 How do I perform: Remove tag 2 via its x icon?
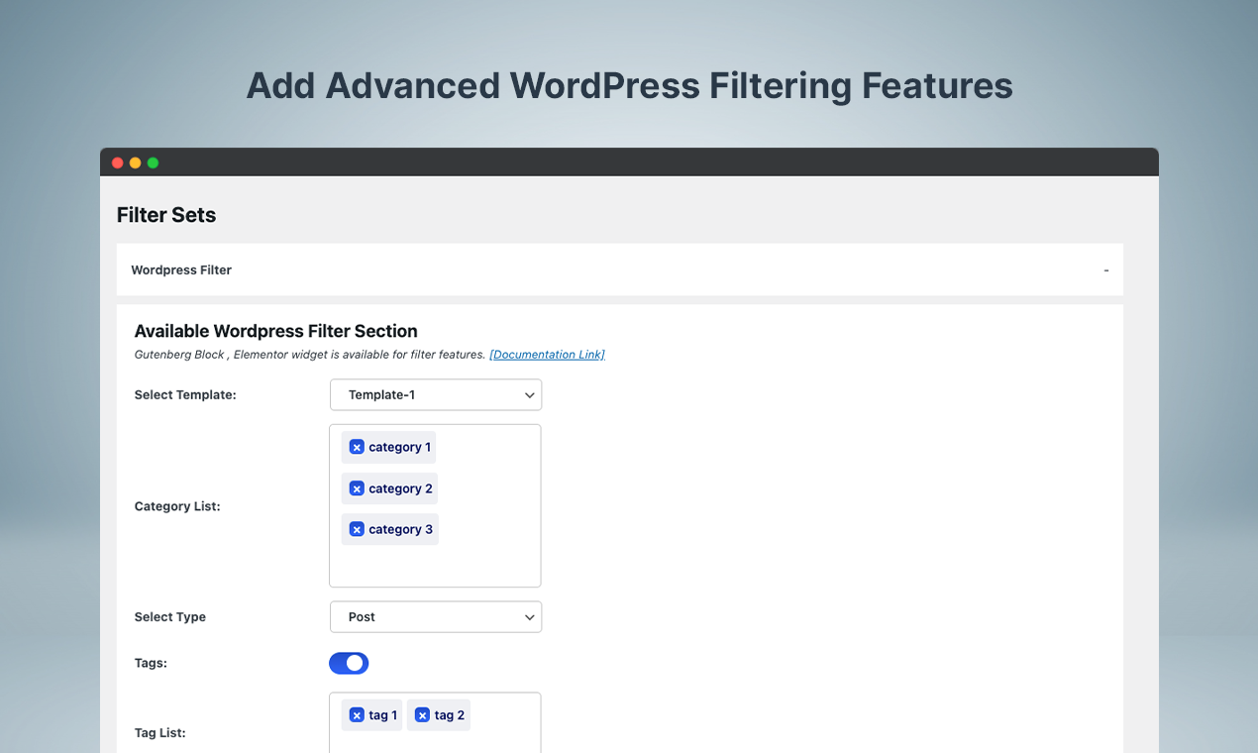[422, 715]
